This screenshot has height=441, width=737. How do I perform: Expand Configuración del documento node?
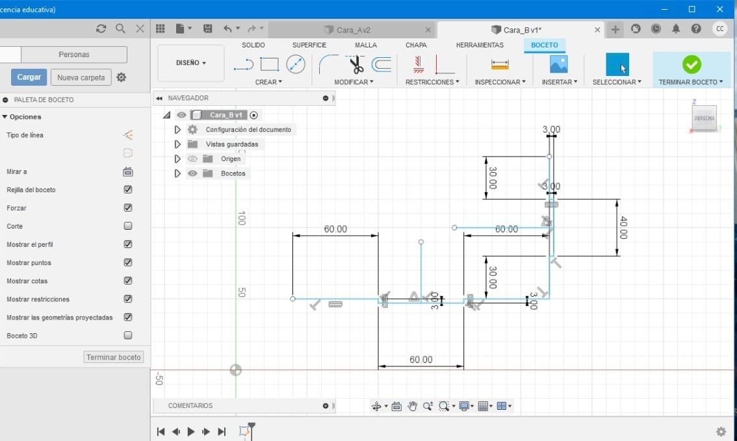177,130
